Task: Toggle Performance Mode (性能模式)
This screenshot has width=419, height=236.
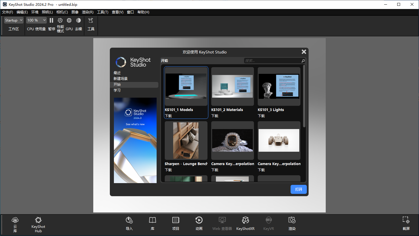Action: [x=60, y=25]
